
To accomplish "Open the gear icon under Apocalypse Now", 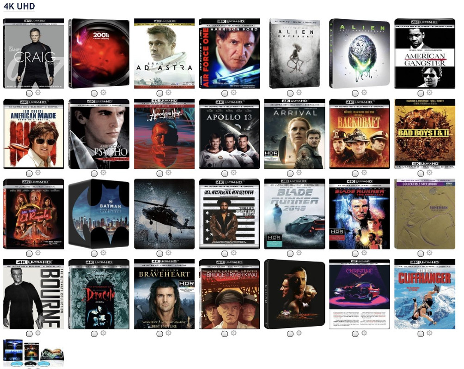I will [168, 173].
